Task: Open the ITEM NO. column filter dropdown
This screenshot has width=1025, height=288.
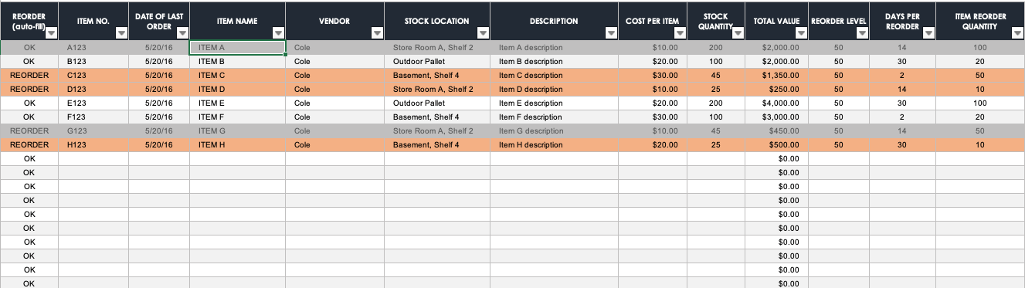Action: pyautogui.click(x=122, y=33)
